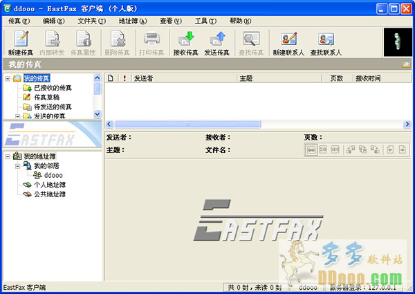Click the flip page icon in preview toolbar
Screen dimensions: 415x294
[x=362, y=149]
